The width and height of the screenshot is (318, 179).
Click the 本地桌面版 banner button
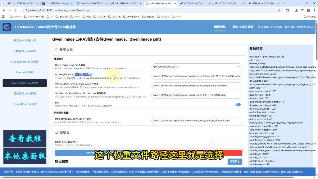coord(25,156)
